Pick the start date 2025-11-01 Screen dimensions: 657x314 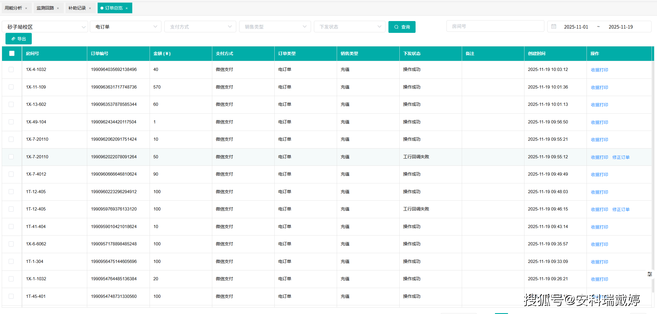pos(576,27)
